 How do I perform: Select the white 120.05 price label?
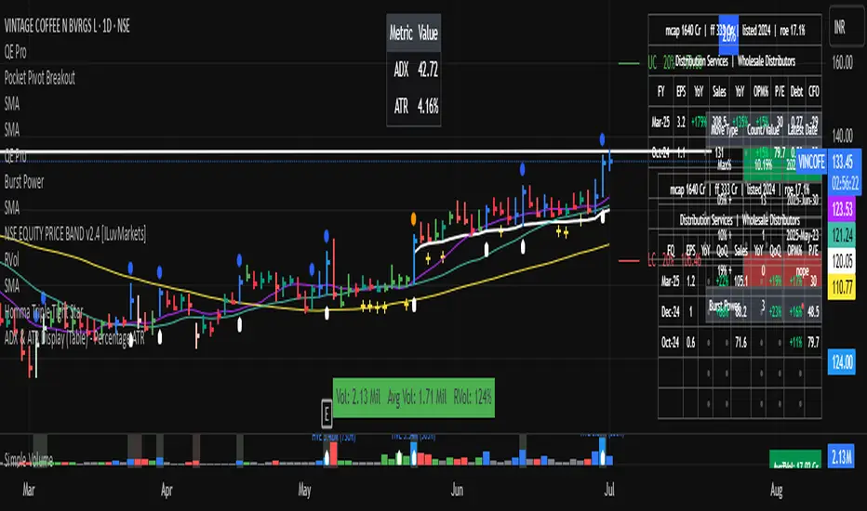(842, 261)
